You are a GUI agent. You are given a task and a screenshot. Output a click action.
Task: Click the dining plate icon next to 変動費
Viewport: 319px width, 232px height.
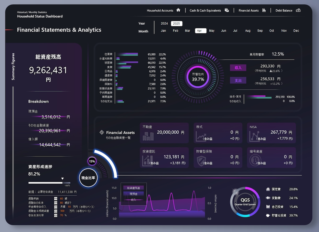268,198
